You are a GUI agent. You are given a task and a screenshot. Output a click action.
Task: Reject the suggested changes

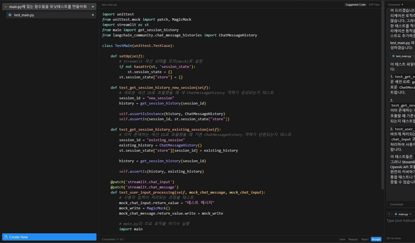(365, 239)
